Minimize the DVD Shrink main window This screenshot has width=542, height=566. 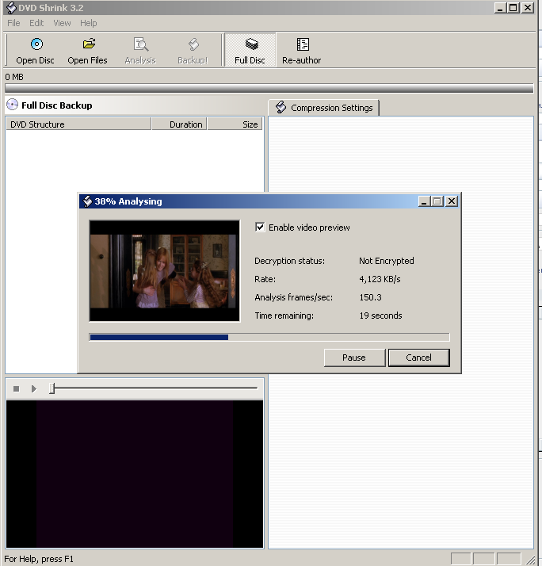click(x=500, y=8)
